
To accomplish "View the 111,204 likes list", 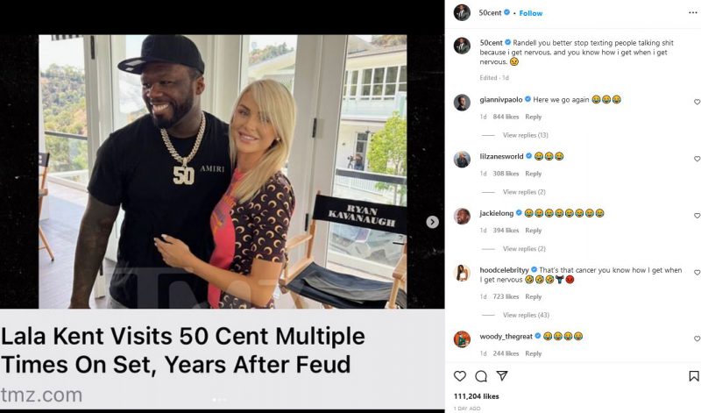I will tap(476, 396).
